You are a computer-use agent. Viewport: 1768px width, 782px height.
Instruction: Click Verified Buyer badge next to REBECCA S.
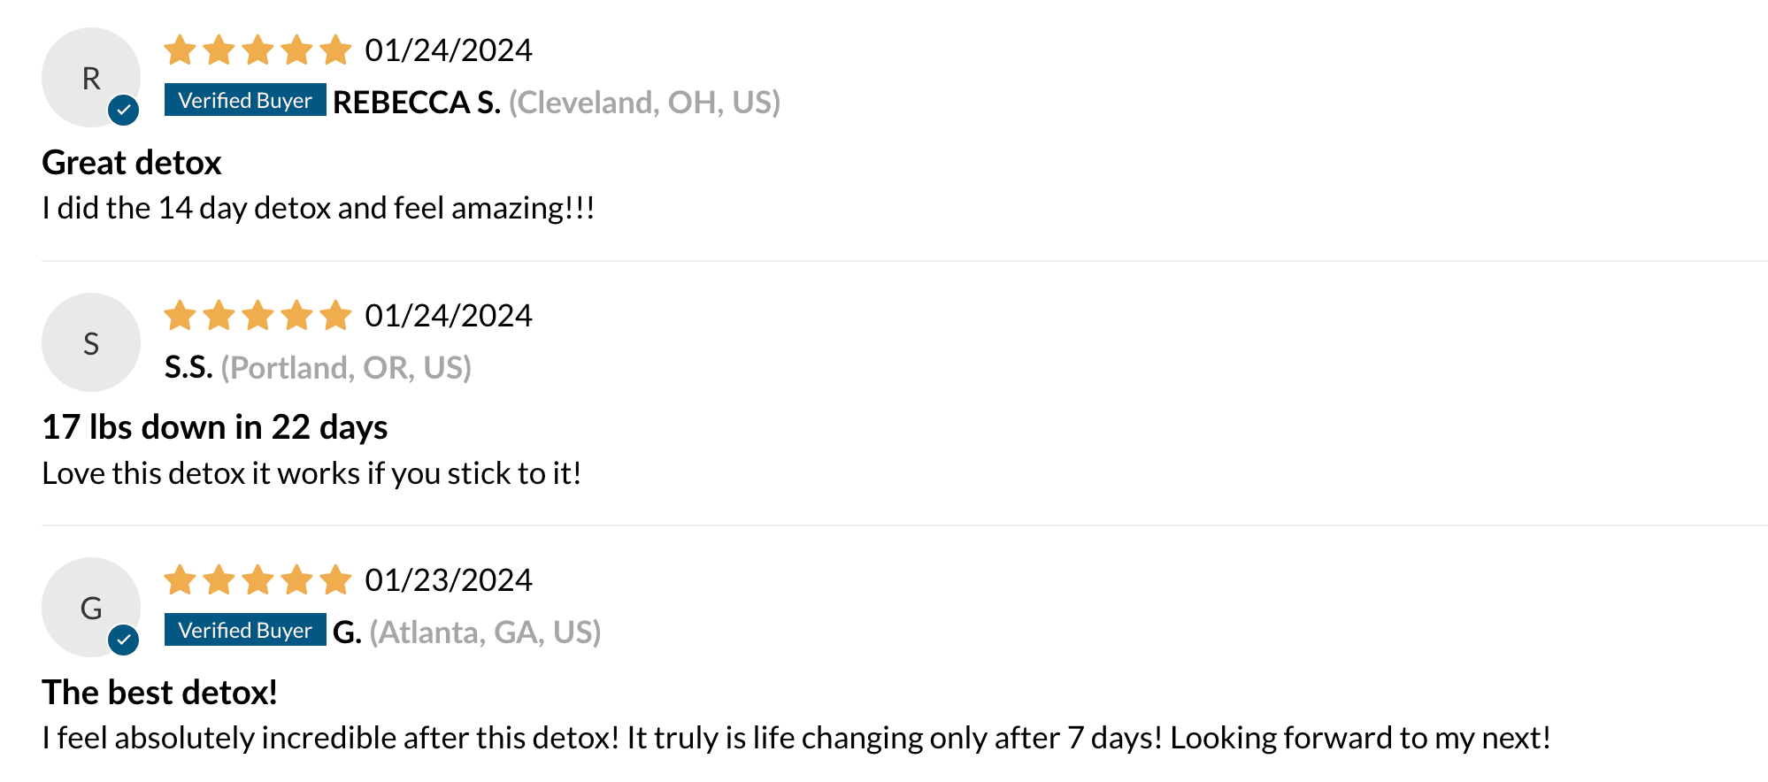245,100
